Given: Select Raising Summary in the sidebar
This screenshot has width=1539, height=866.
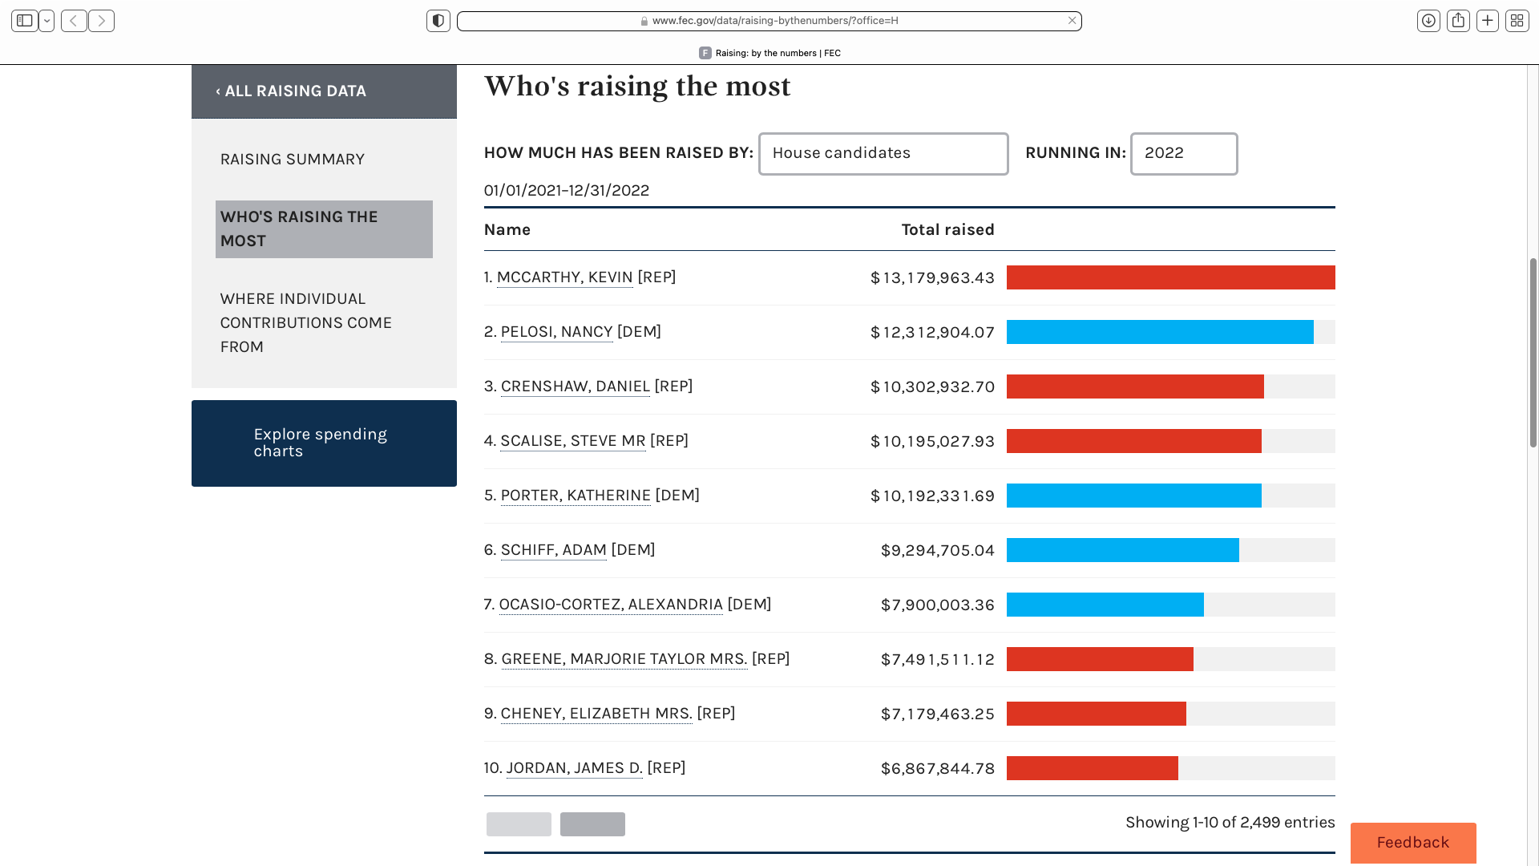Looking at the screenshot, I should tap(293, 160).
